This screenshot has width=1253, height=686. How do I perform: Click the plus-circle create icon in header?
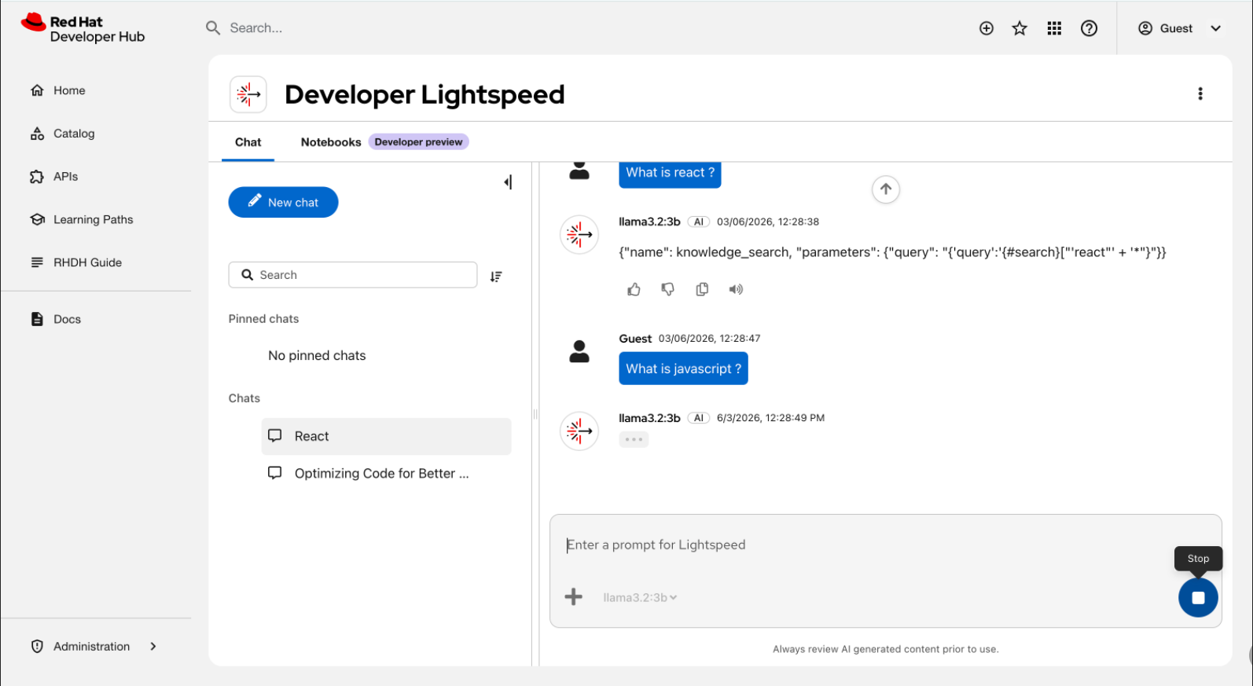point(987,28)
